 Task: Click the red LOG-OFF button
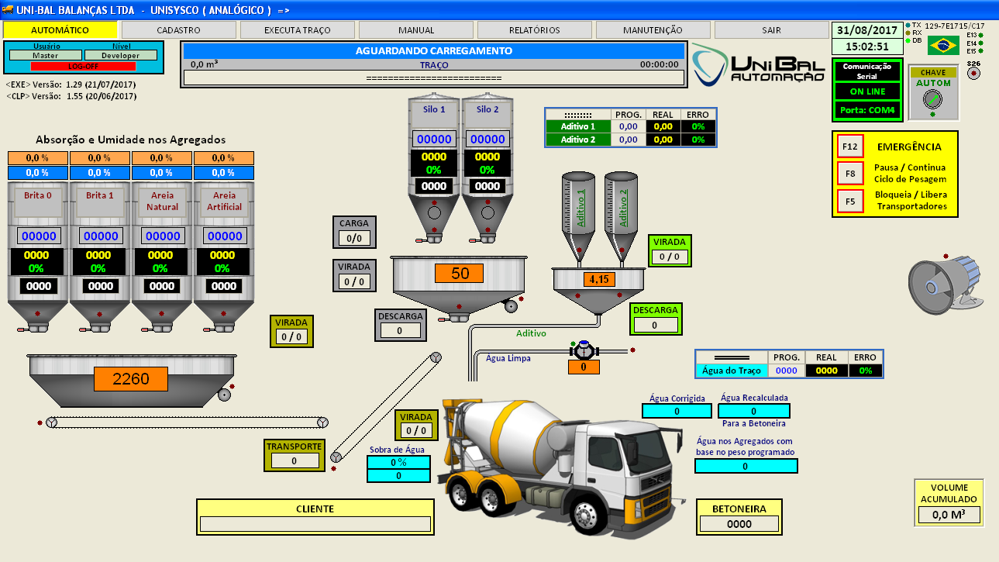click(x=82, y=67)
